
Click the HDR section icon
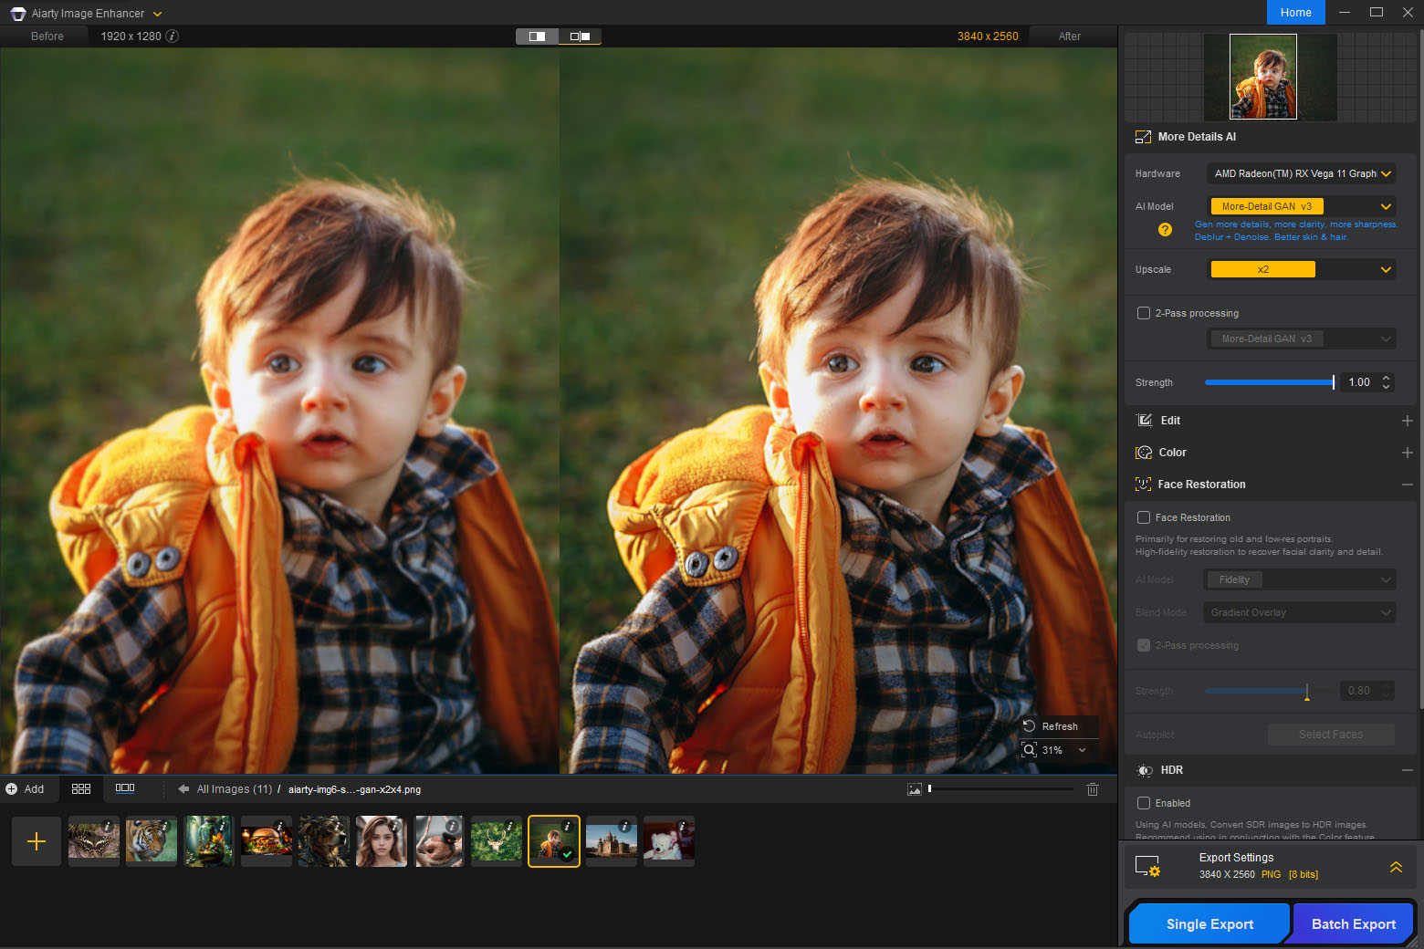point(1145,771)
